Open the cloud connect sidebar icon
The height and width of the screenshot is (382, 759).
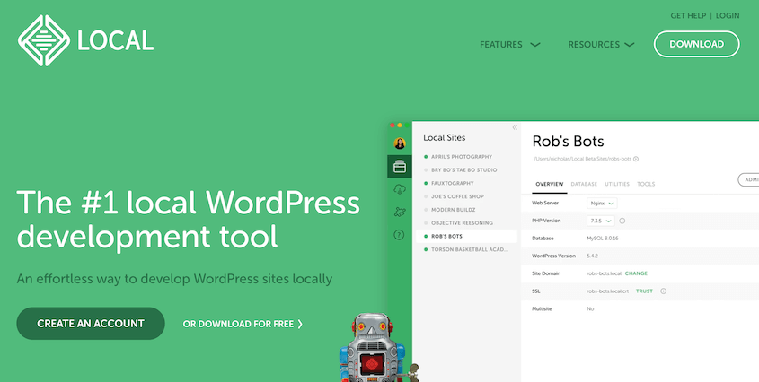pos(400,189)
